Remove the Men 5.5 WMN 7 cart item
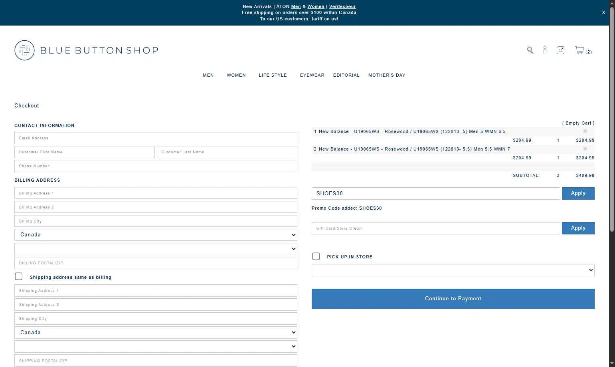 coord(585,149)
